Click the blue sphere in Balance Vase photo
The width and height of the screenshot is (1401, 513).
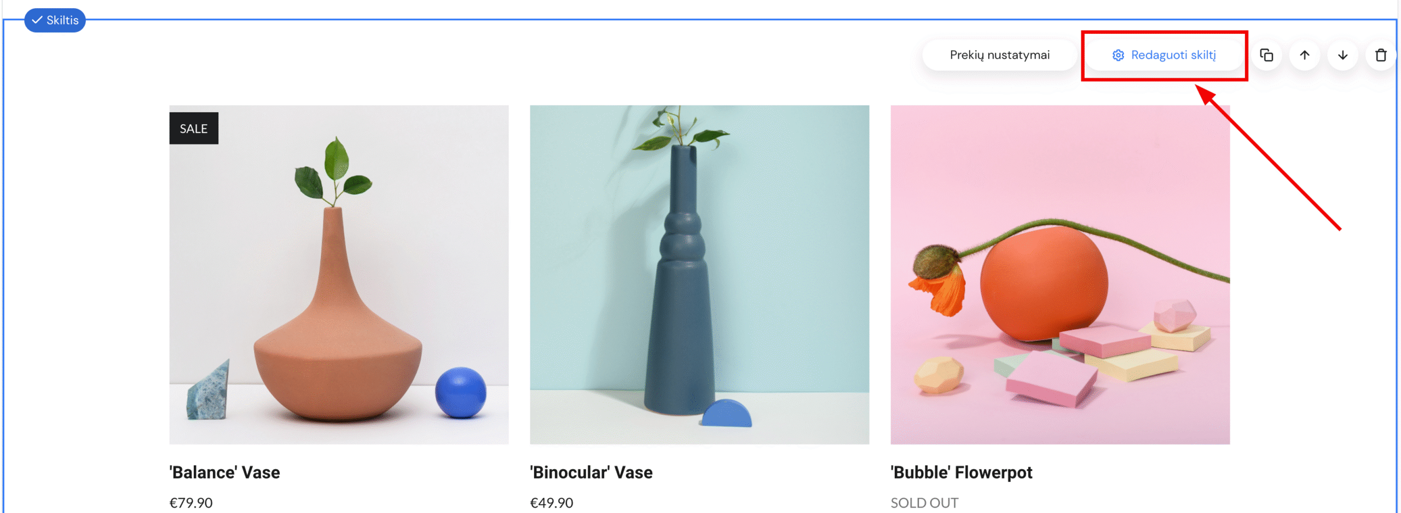coord(461,392)
